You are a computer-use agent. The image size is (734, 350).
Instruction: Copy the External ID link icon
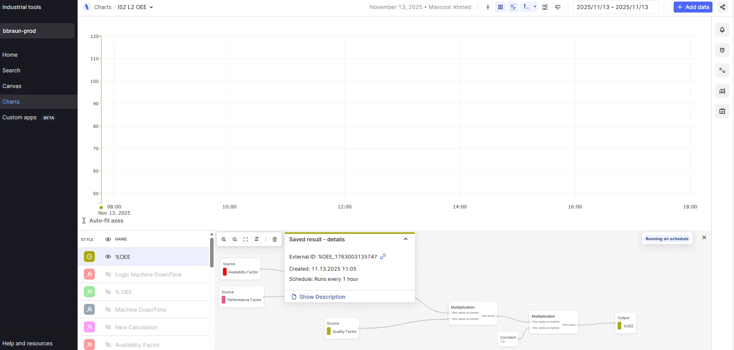click(383, 257)
